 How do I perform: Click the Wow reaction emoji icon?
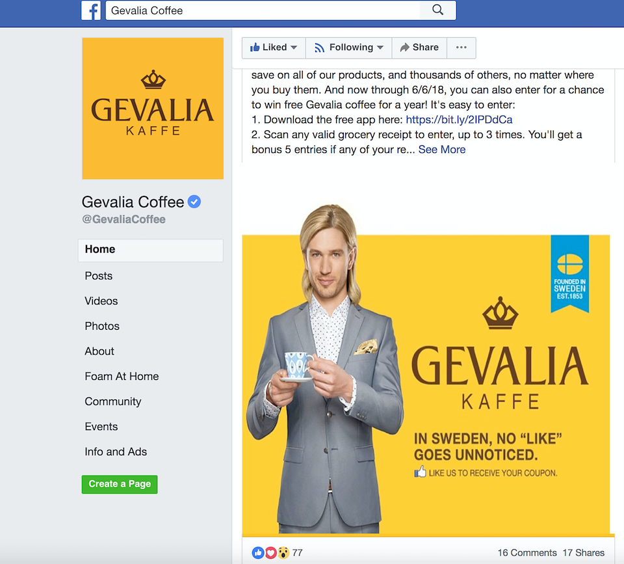pyautogui.click(x=283, y=552)
